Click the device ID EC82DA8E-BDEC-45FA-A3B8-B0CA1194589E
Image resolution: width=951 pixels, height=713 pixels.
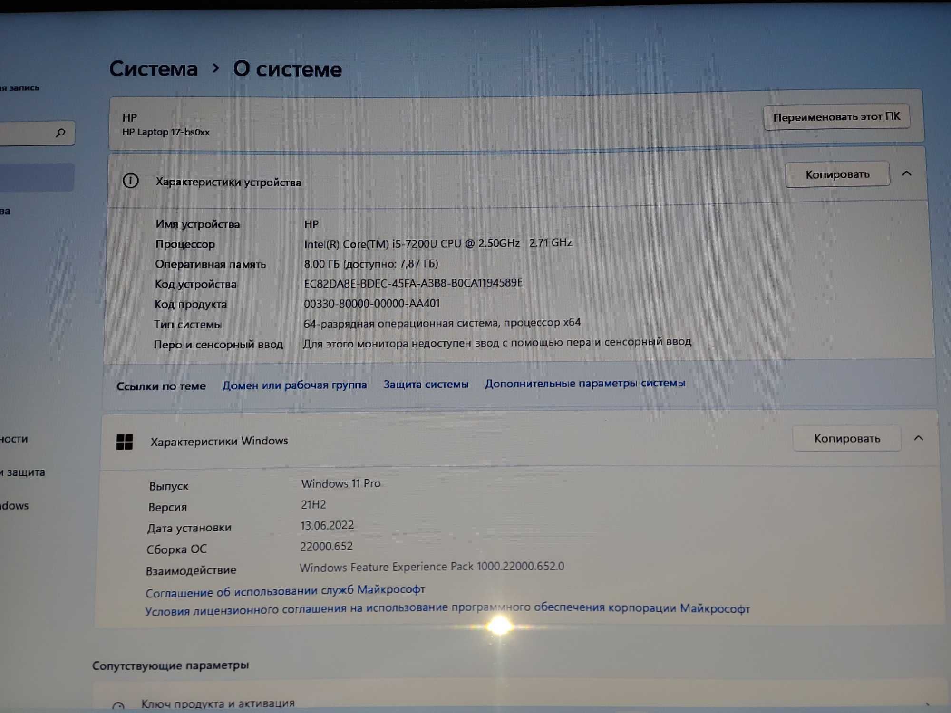(413, 283)
